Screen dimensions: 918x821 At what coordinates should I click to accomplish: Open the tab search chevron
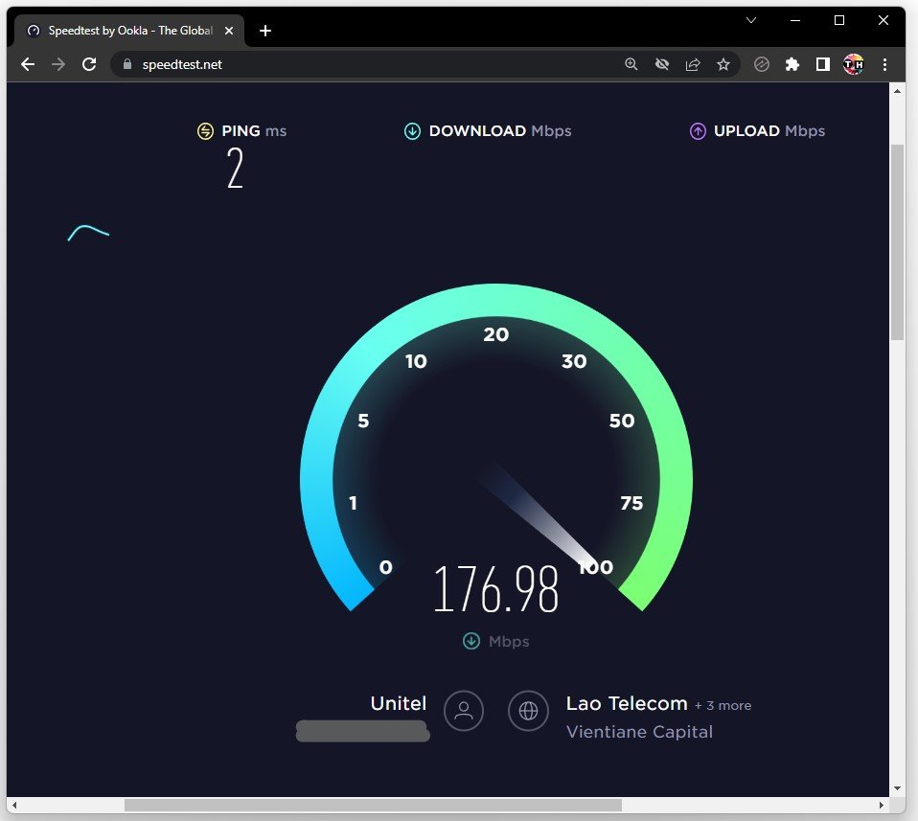[x=751, y=20]
